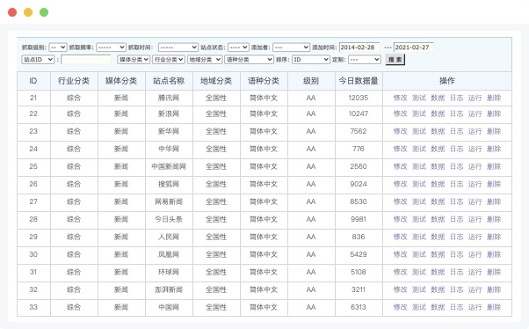Focus the start date field 2014-02-28
The width and height of the screenshot is (529, 329).
tap(359, 48)
